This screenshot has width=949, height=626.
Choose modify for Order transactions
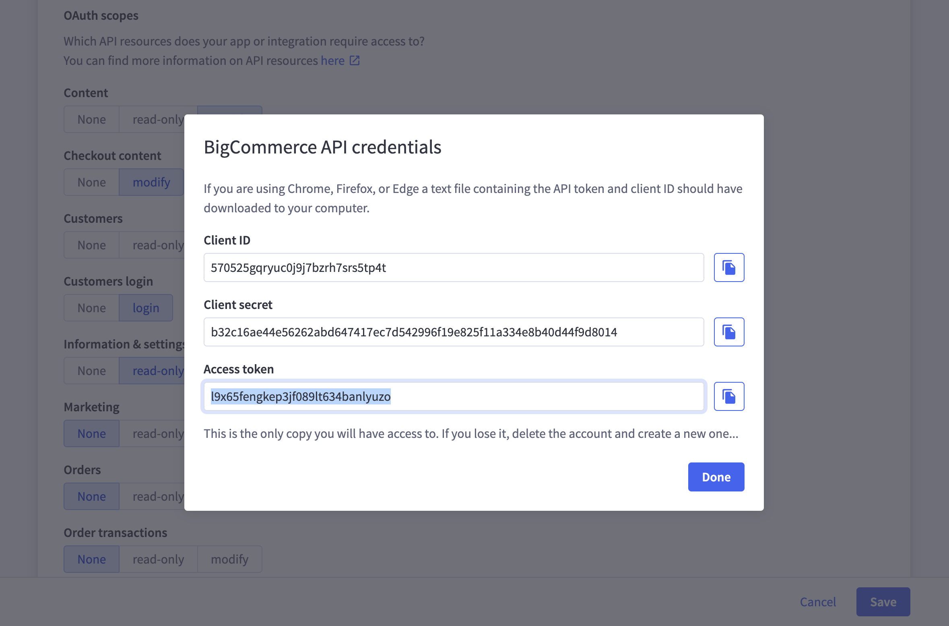(x=230, y=559)
